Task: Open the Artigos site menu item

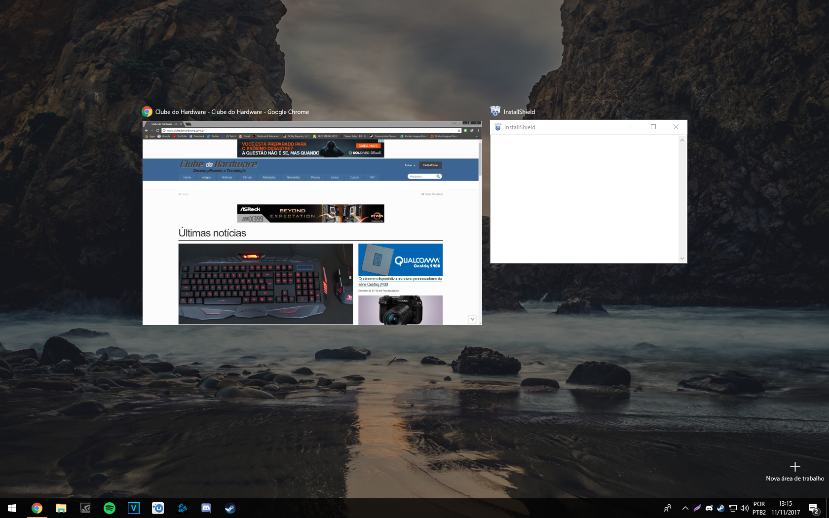Action: coord(206,177)
